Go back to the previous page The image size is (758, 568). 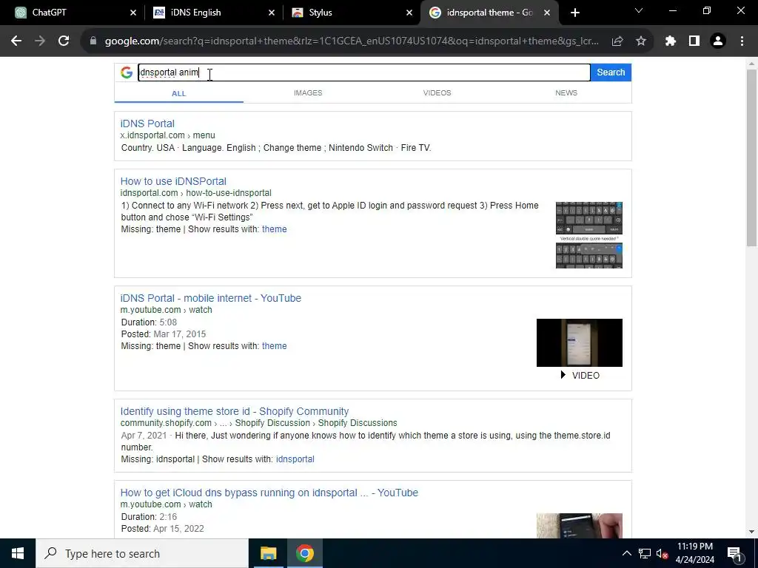(16, 41)
